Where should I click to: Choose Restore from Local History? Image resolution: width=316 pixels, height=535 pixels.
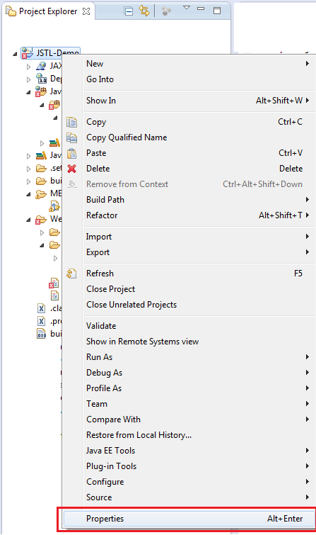189,435
